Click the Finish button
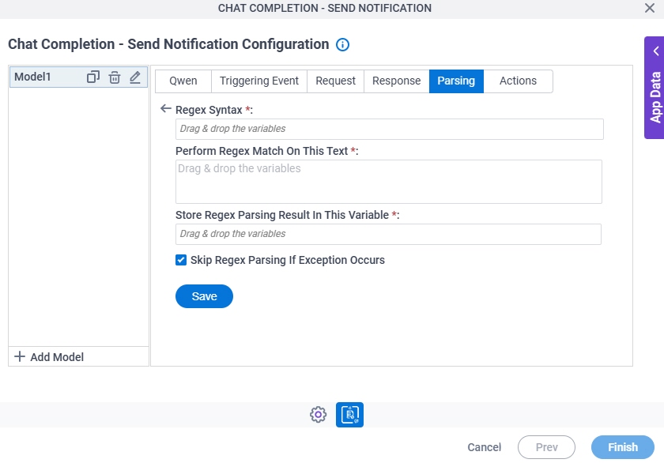This screenshot has width=664, height=463. tap(623, 447)
